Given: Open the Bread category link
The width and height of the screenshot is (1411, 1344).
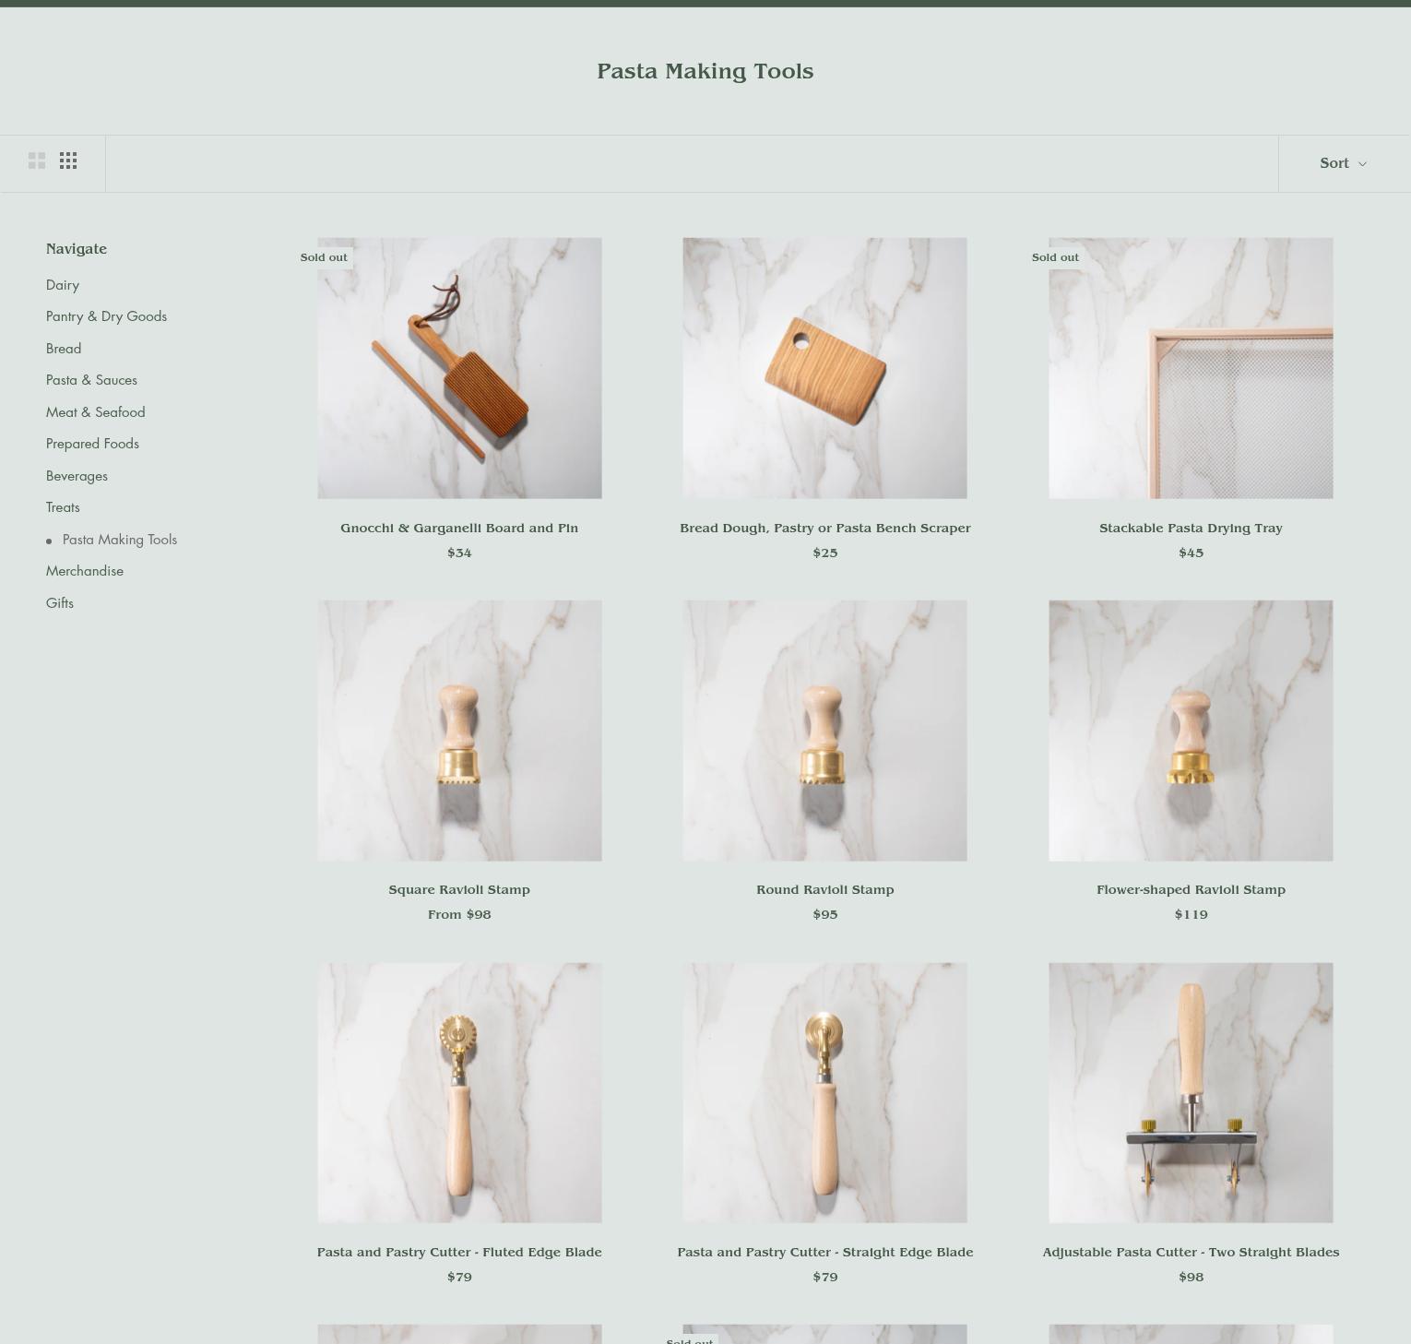Looking at the screenshot, I should pyautogui.click(x=64, y=349).
